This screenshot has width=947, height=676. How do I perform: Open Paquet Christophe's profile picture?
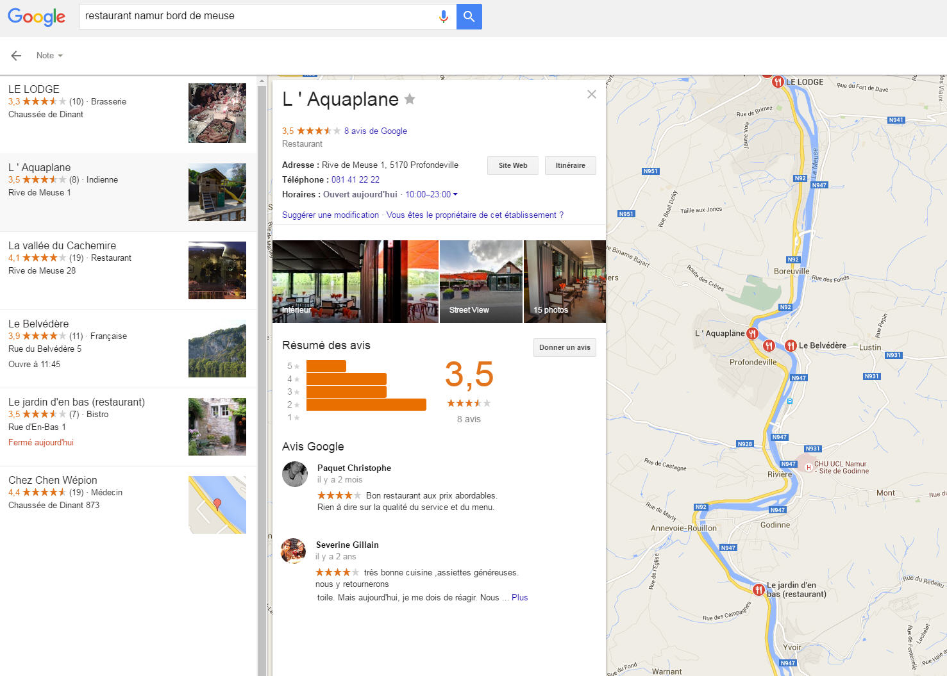coord(295,474)
